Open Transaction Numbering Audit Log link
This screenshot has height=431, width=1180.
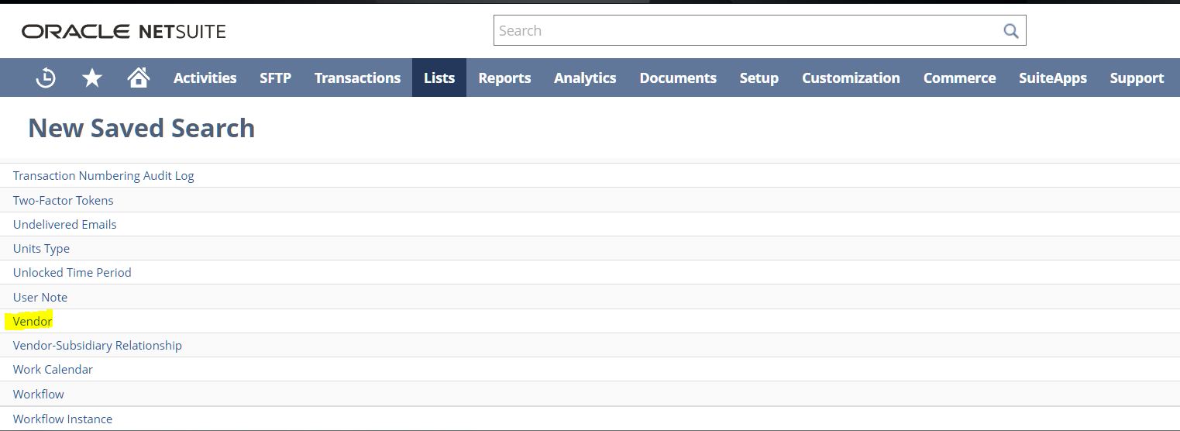(104, 176)
